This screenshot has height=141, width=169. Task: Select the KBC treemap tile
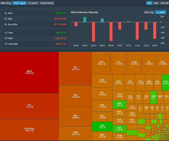click(x=102, y=117)
